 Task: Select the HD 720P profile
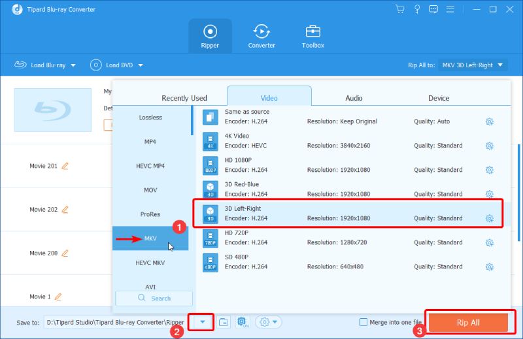coord(352,238)
